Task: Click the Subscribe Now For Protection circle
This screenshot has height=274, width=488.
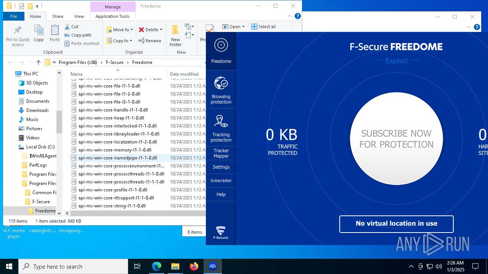Action: [x=396, y=139]
